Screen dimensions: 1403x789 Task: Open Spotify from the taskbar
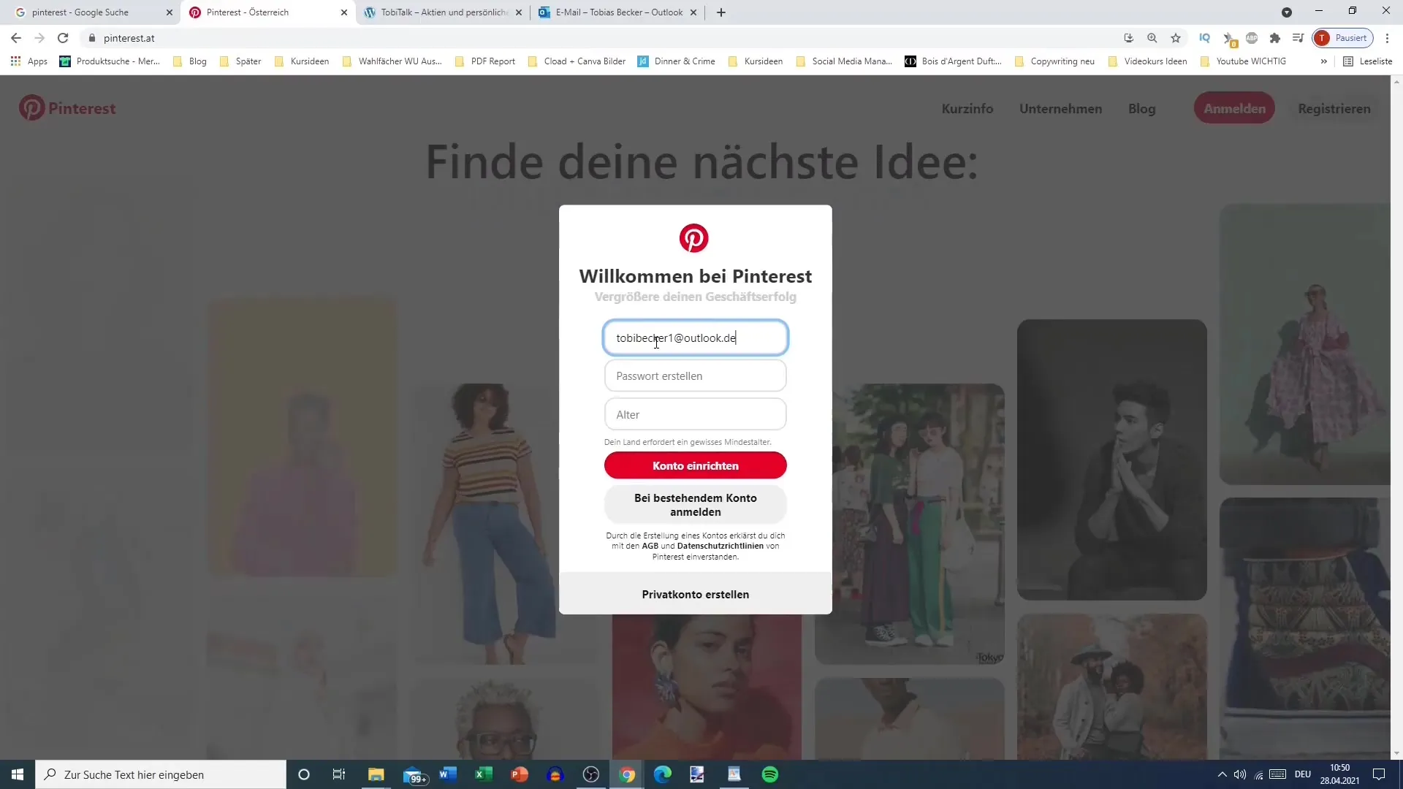click(x=770, y=774)
